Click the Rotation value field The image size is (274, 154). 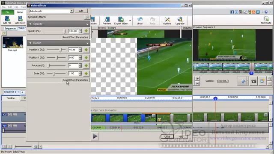click(x=73, y=65)
